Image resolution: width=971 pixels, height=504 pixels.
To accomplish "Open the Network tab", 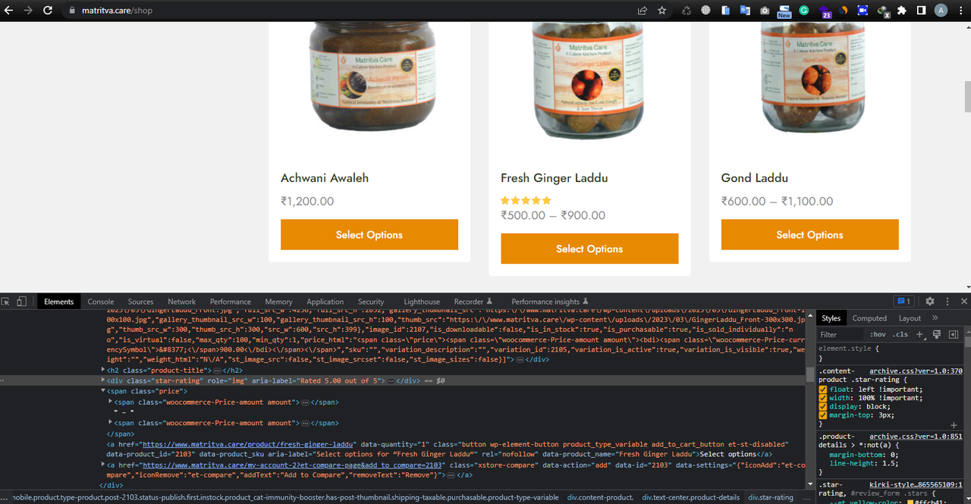I will (181, 302).
